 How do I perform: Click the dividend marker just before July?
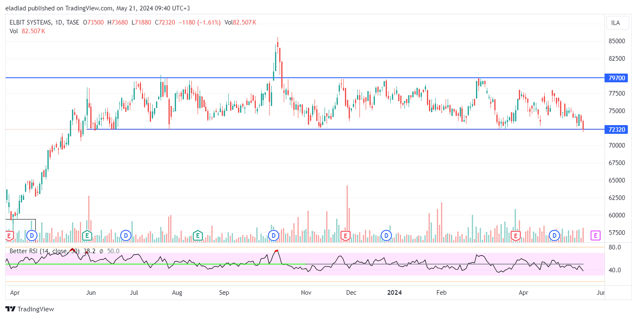pyautogui.click(x=125, y=236)
